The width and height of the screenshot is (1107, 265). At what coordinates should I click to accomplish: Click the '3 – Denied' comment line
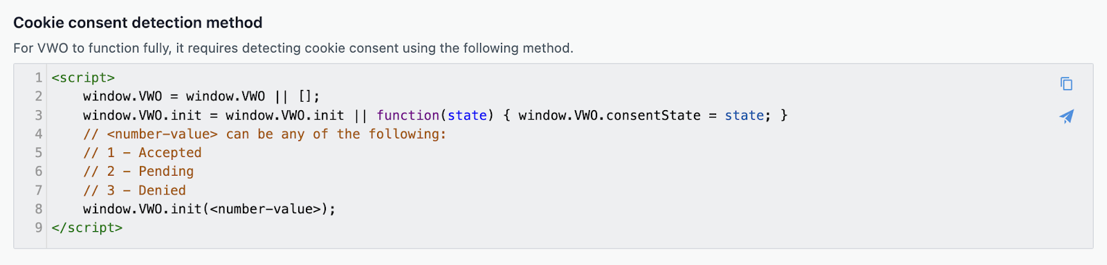(134, 190)
